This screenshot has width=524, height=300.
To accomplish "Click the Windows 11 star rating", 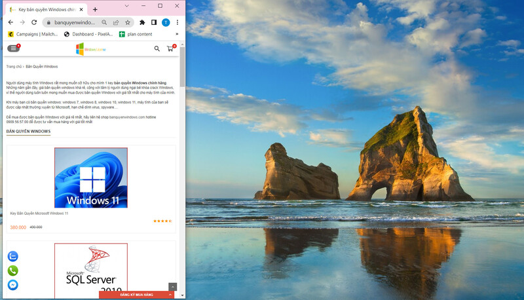I will click(x=162, y=221).
